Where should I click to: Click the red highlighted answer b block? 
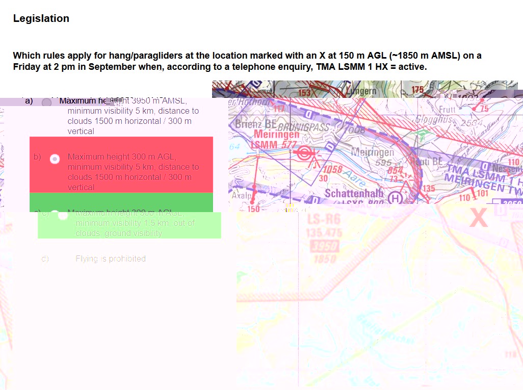point(121,164)
